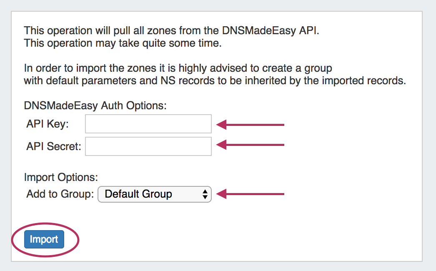
Task: Click the sentence about pulling all zones
Action: [x=171, y=31]
